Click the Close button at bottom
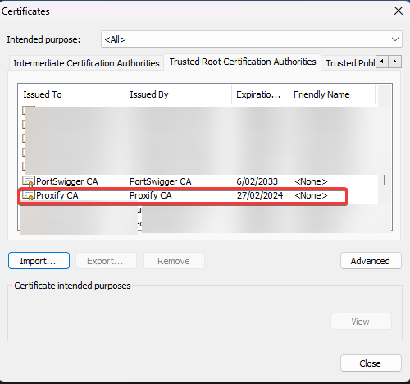 click(371, 363)
